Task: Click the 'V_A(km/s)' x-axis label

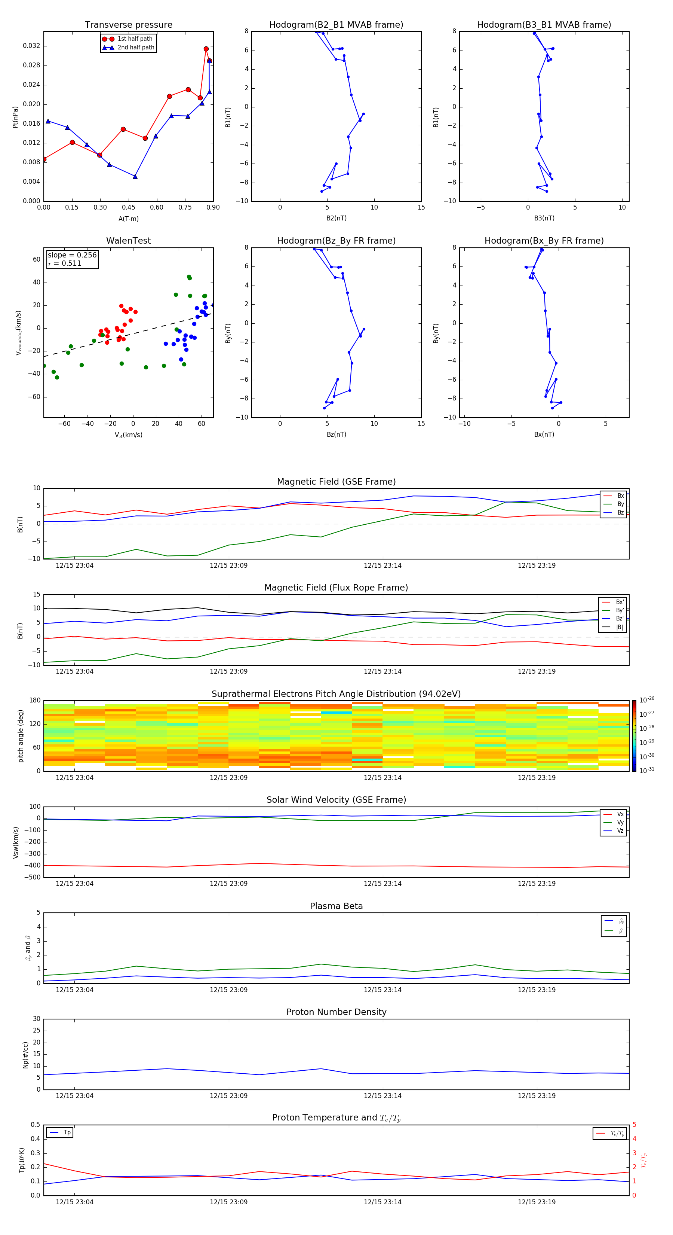Action: pos(128,435)
